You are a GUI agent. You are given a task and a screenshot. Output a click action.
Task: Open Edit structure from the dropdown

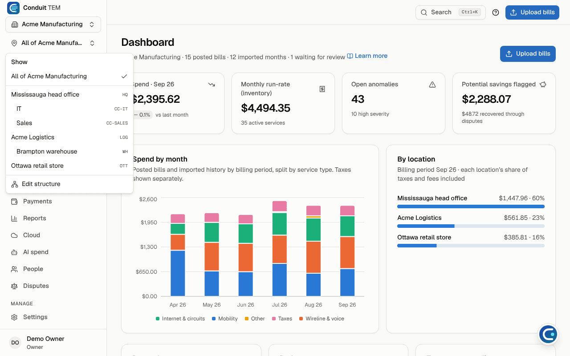tap(69, 184)
